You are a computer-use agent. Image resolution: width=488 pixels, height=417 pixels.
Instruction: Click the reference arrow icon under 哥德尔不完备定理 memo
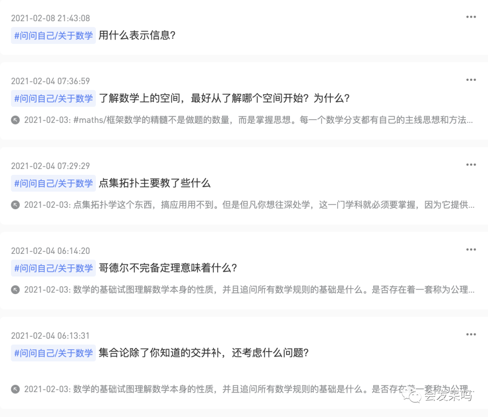pos(15,290)
